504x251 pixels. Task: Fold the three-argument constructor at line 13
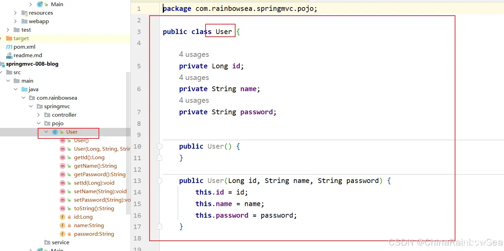click(x=160, y=181)
